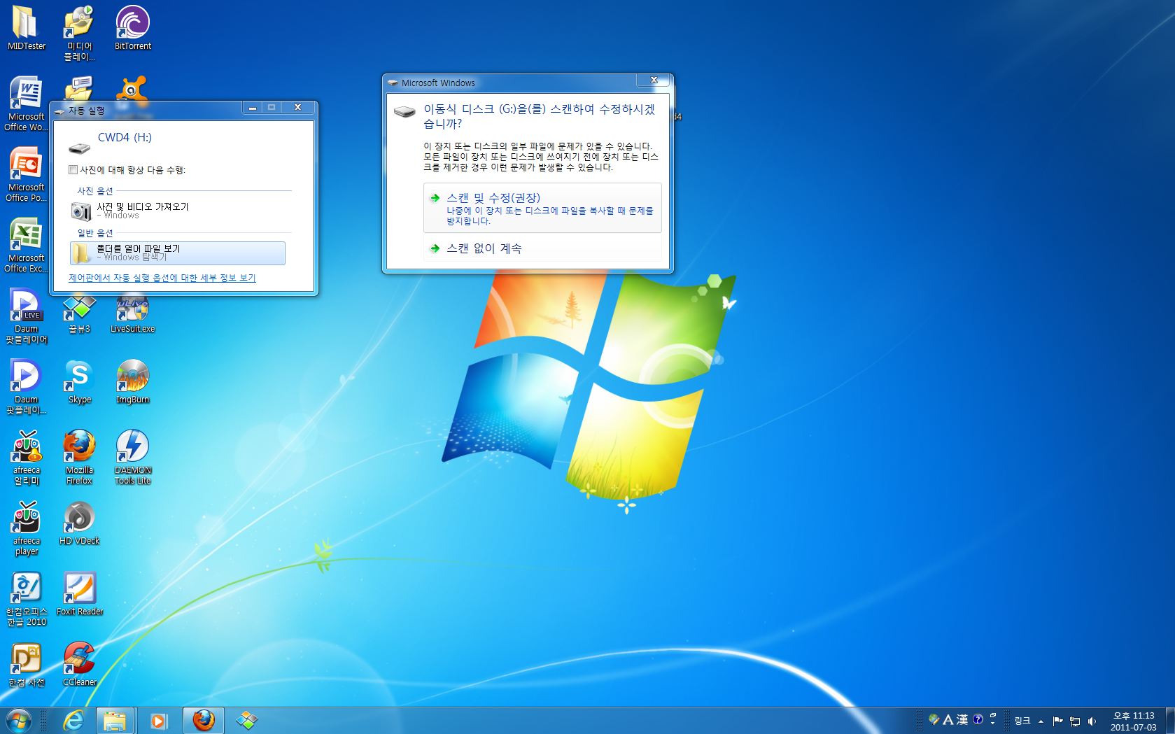Image resolution: width=1175 pixels, height=734 pixels.
Task: Open the language bar help icon
Action: (x=978, y=719)
